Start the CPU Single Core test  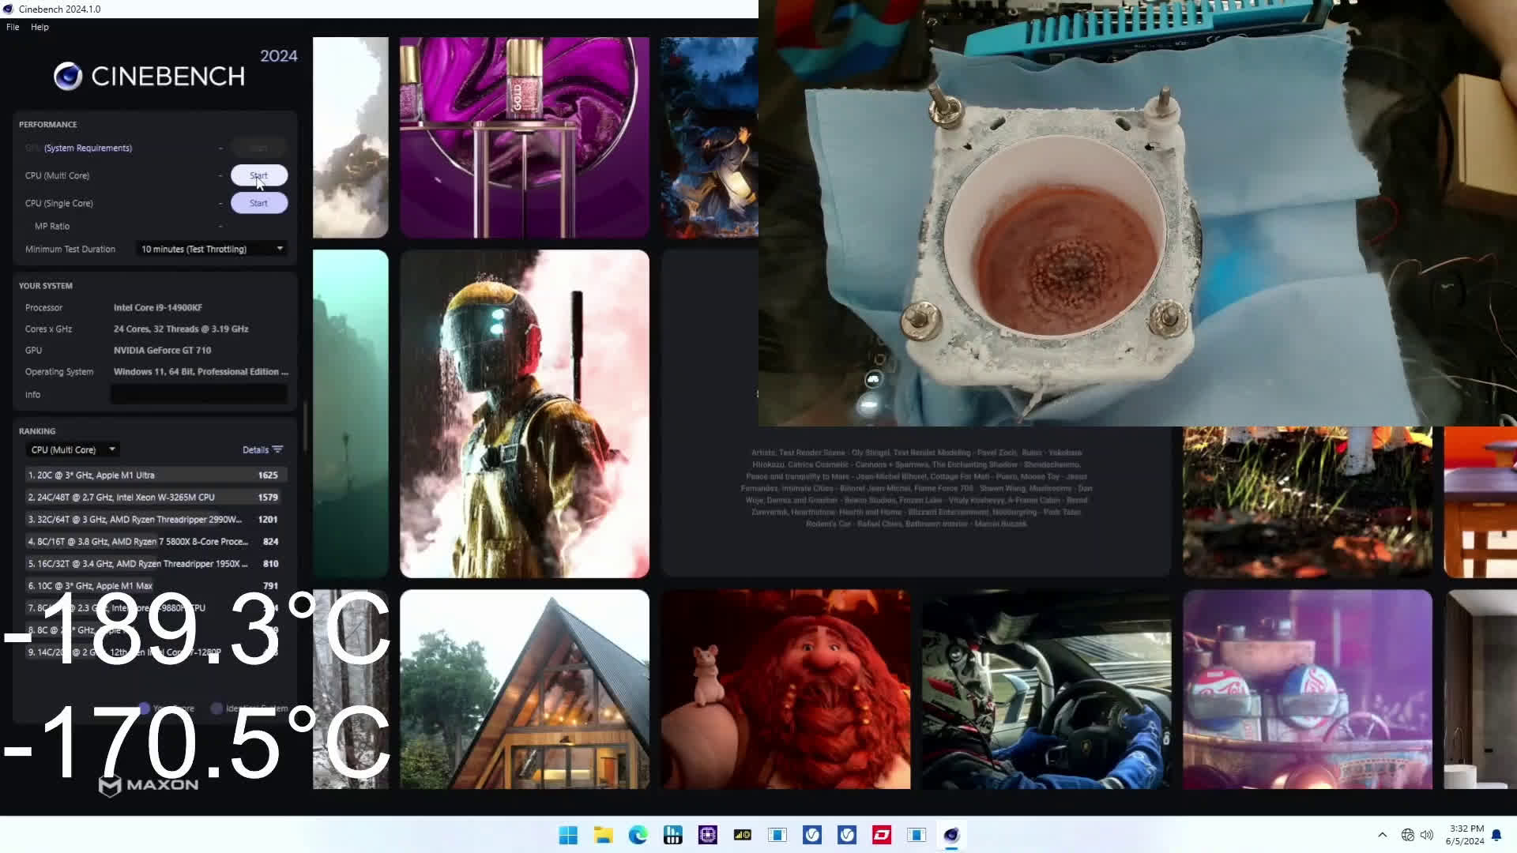[x=258, y=203]
